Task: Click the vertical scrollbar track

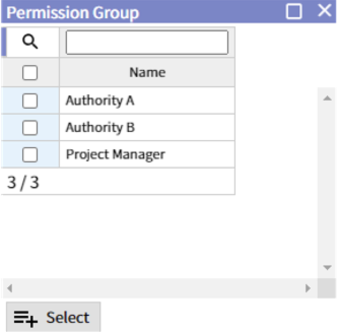Action: pyautogui.click(x=327, y=183)
